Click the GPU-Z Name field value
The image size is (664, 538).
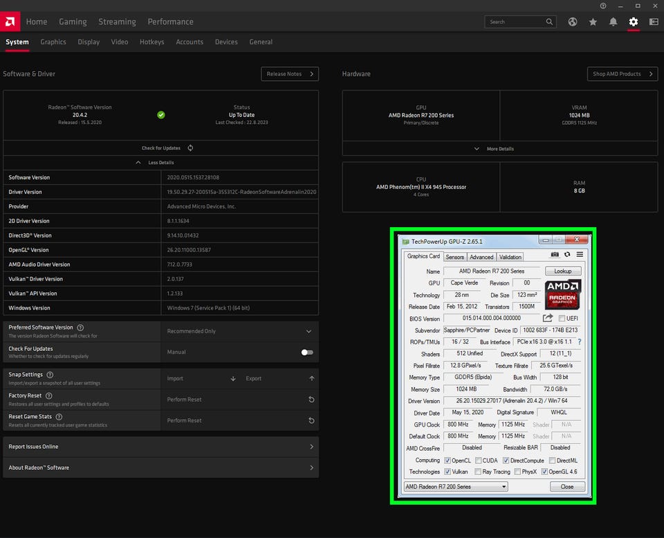coord(492,271)
